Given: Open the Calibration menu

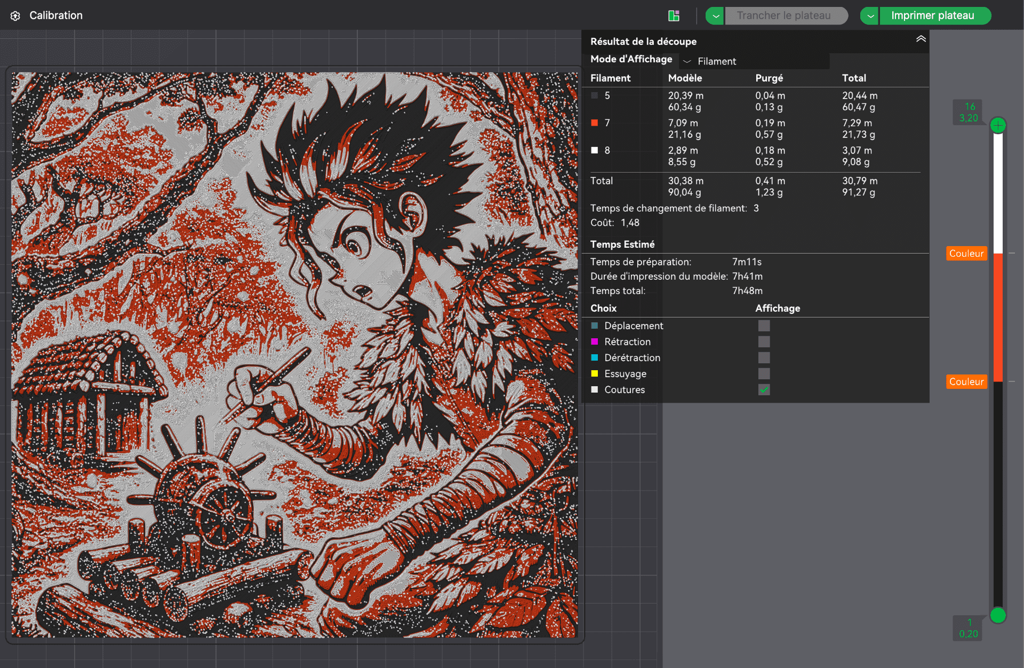Looking at the screenshot, I should [x=55, y=16].
